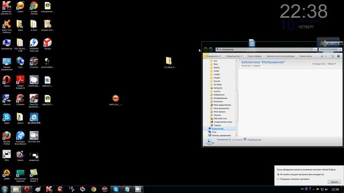
Task: Select Сохраненные игры in navigation tree
Action: [221, 122]
